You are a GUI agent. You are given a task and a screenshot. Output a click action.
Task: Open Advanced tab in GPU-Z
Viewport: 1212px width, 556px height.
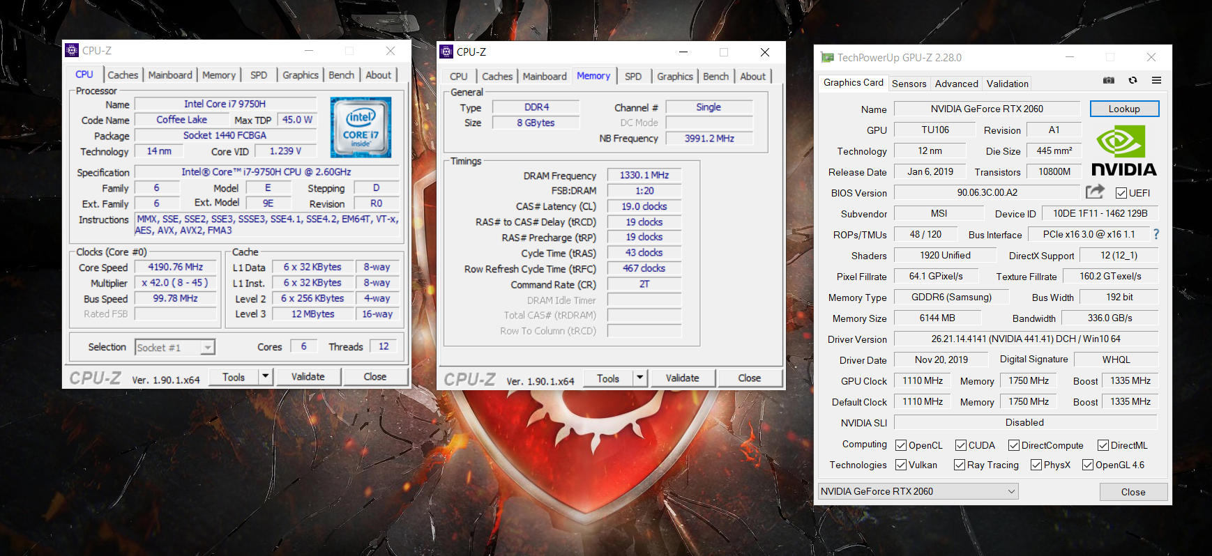click(957, 84)
